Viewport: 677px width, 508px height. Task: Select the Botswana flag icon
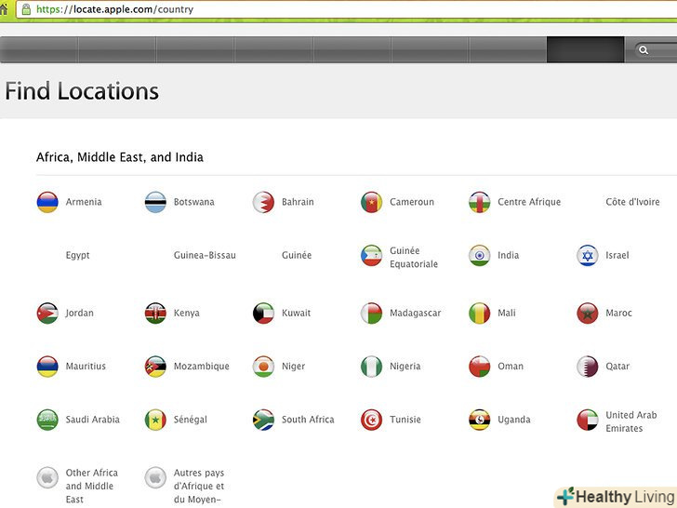[x=155, y=202]
